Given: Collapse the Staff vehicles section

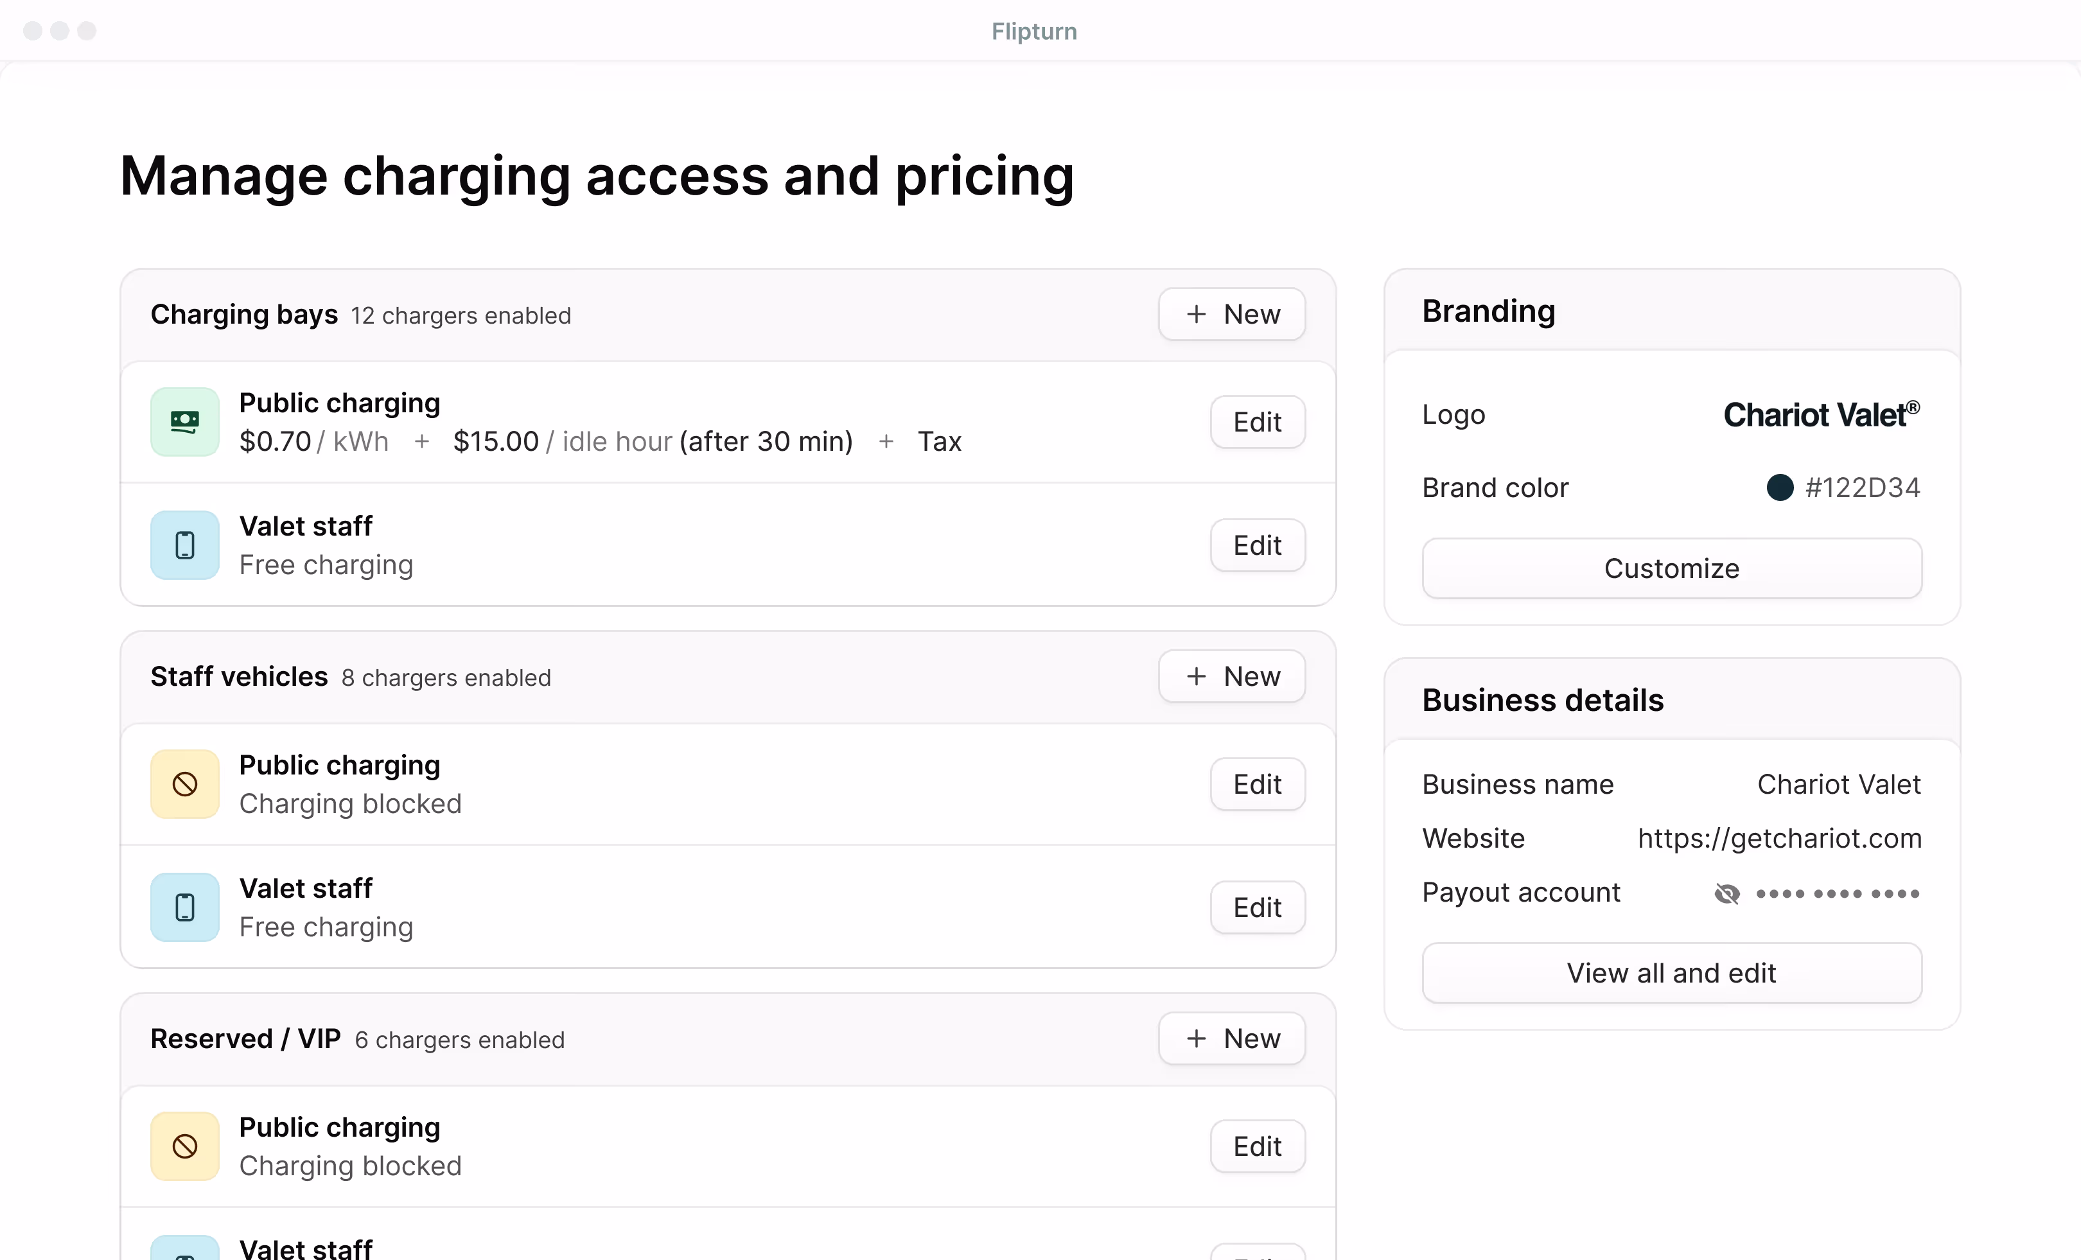Looking at the screenshot, I should 239,676.
